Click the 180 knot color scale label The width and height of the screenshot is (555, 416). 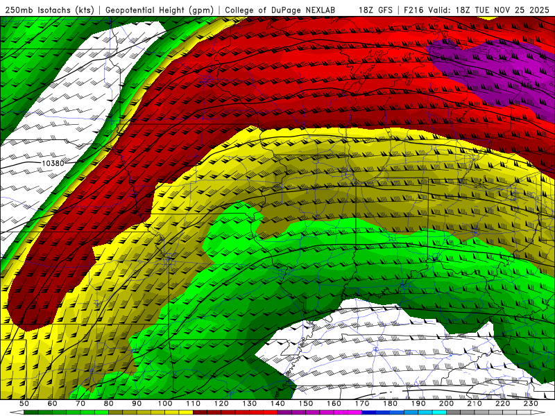coord(390,404)
